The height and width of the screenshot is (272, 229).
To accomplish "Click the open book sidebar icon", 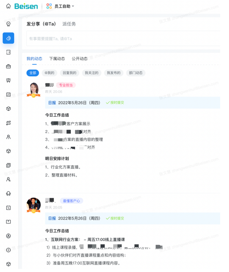I will [x=8, y=222].
